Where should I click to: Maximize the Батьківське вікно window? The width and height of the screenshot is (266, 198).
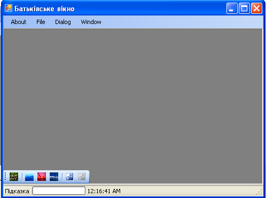244,9
